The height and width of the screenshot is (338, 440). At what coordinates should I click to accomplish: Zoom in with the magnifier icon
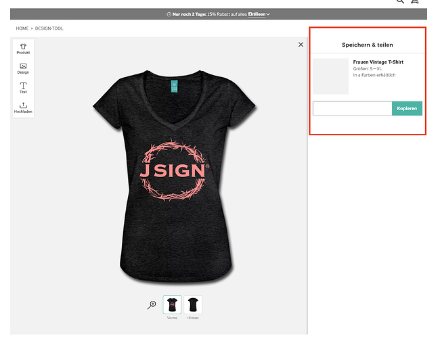152,305
